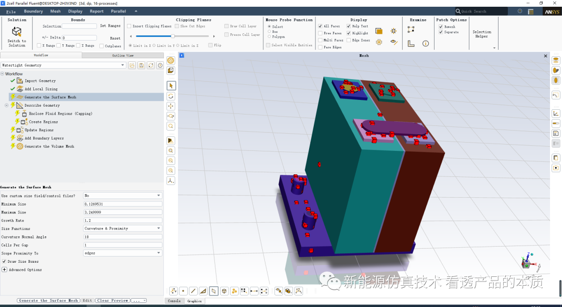
Task: Click the Clear Preview button
Action: (x=112, y=301)
